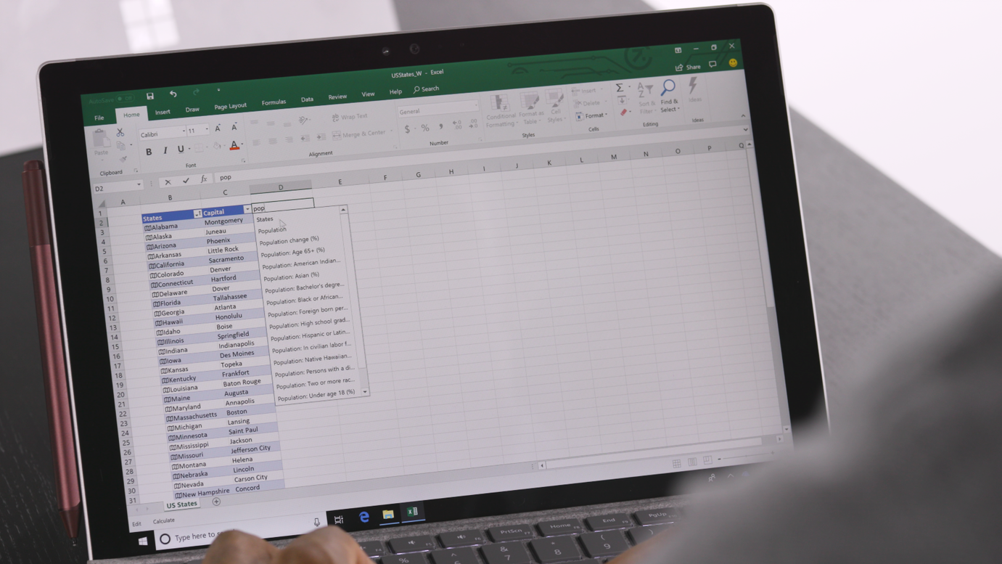Toggle Bold formatting
This screenshot has height=564, width=1002.
[149, 152]
